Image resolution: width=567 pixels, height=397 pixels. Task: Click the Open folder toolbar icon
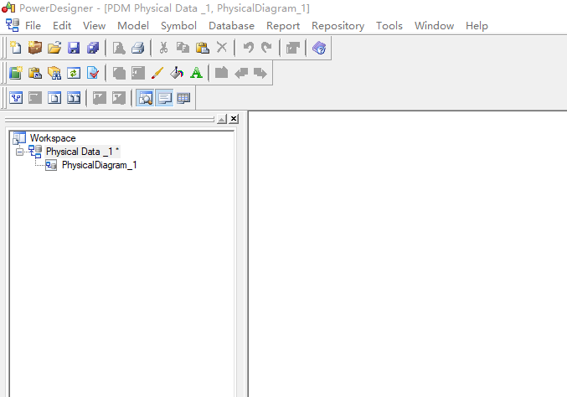pyautogui.click(x=54, y=48)
